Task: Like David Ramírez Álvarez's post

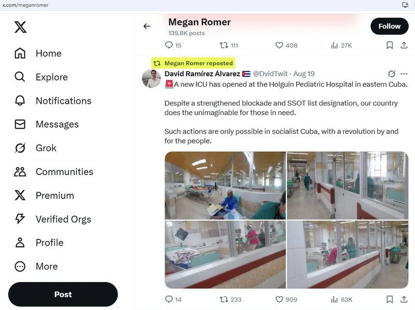Action: [280, 299]
